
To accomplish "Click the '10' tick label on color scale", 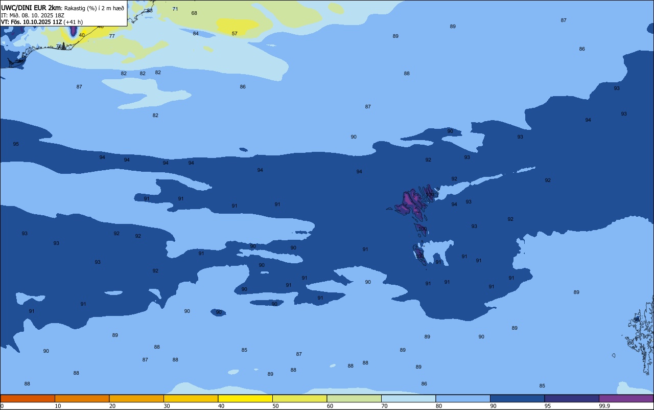I will [58, 406].
